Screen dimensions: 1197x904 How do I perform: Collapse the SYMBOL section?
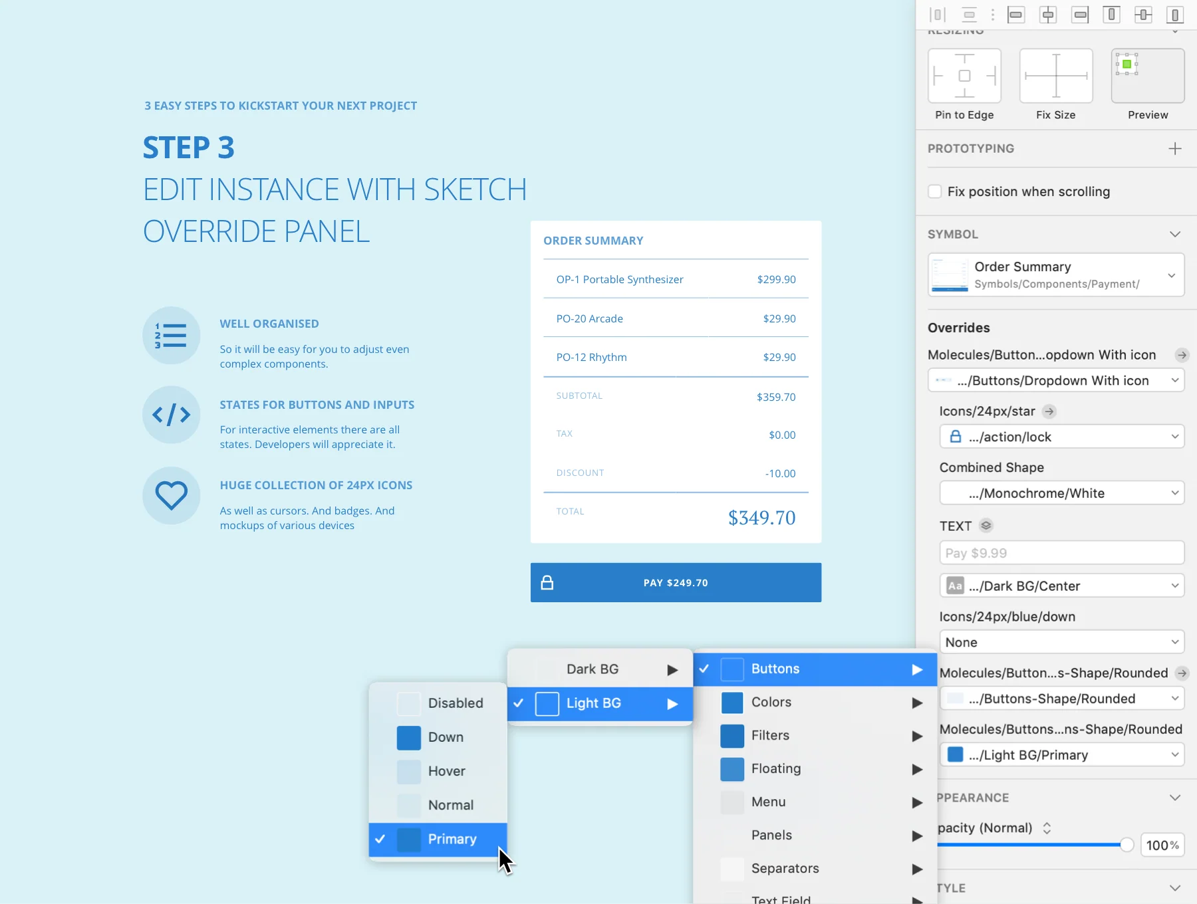1175,234
